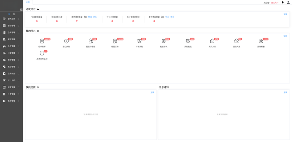Select 15日 for 累计待审单量
The image size is (292, 142).
click(x=90, y=17)
